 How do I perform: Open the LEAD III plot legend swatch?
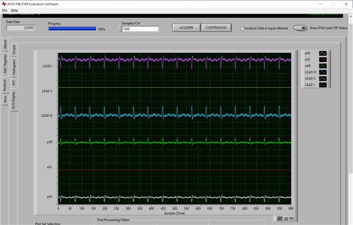(x=323, y=72)
